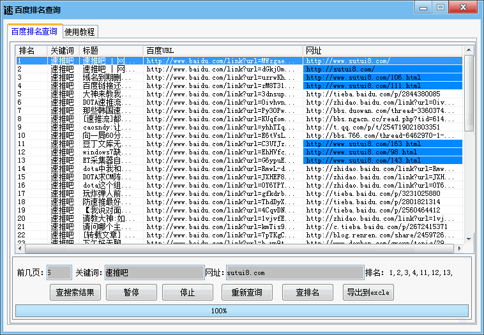The height and width of the screenshot is (335, 484).
Task: Select the title cell DOTA求CM阵
Action: point(111,177)
